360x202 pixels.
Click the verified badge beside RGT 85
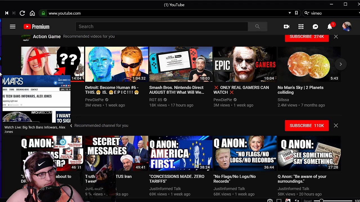coord(165,100)
